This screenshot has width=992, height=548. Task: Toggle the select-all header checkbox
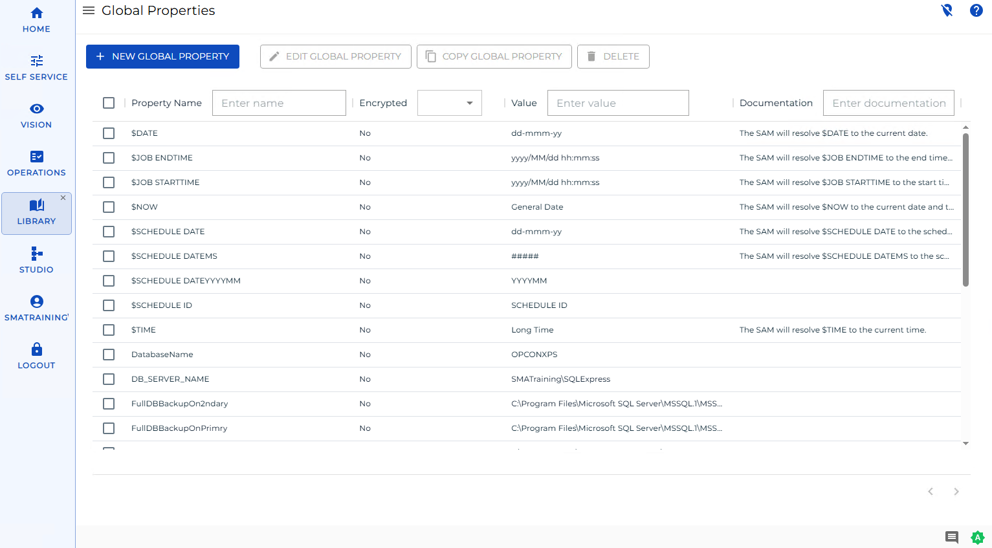[109, 103]
